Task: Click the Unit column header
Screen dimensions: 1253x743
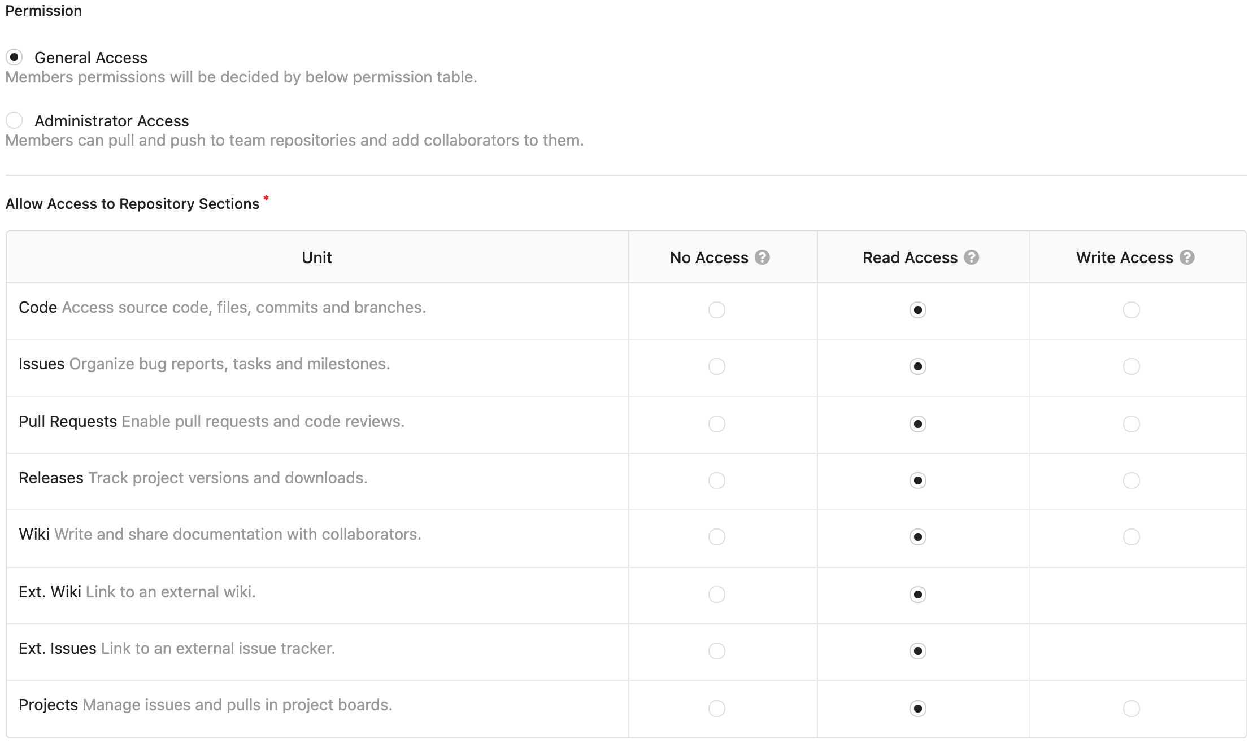Action: 317,257
